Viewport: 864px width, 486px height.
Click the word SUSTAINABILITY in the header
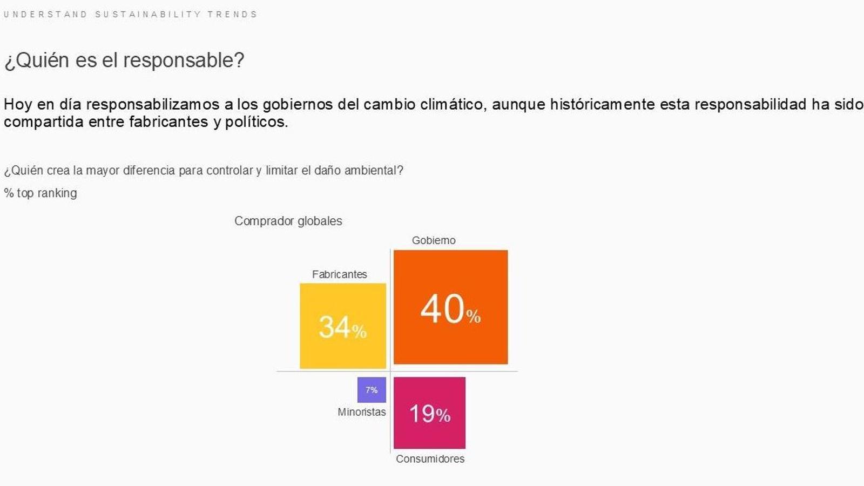tap(148, 15)
